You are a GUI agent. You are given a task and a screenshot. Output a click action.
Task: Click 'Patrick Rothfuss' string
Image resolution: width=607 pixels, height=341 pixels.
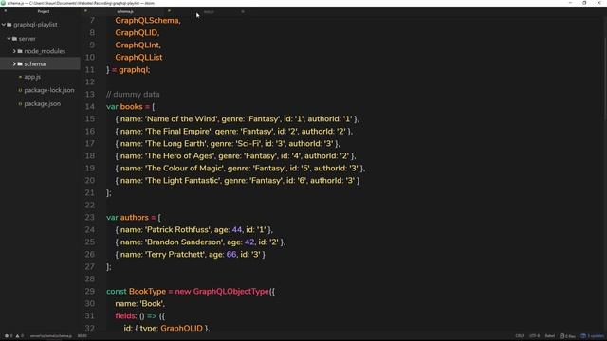coord(178,229)
